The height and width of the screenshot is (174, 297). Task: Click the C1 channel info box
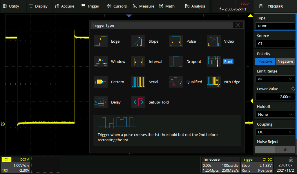click(x=16, y=165)
